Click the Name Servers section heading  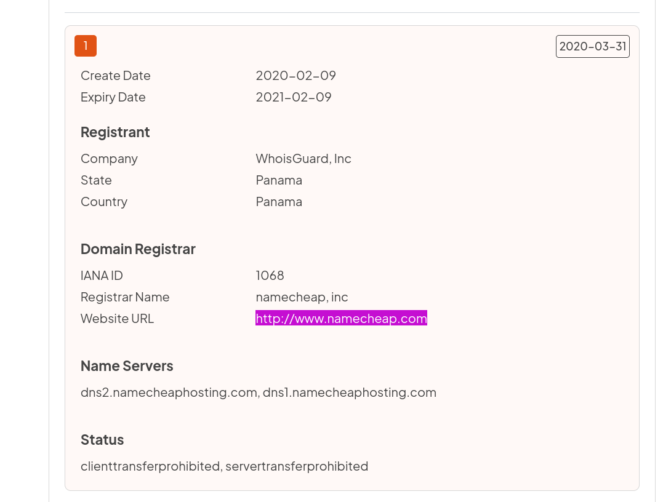point(127,366)
